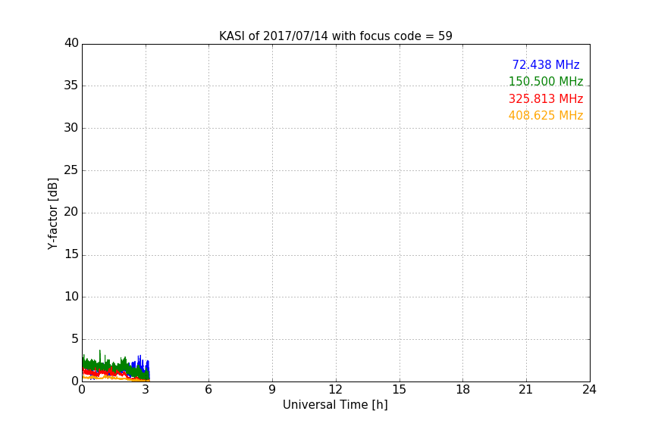Click the y-axis tick label 30
Image resolution: width=655 pixels, height=436 pixels.
click(71, 128)
